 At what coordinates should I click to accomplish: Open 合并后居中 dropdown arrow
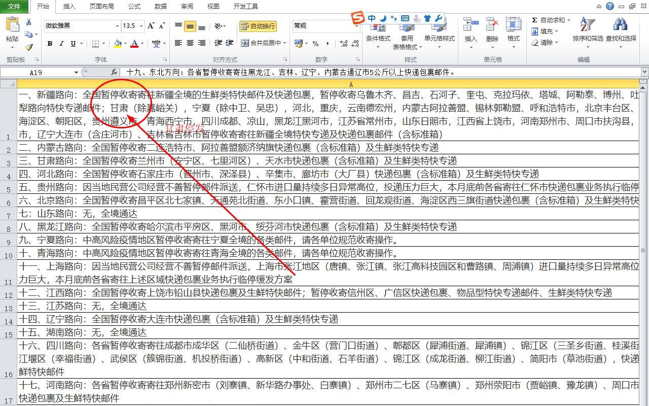285,43
